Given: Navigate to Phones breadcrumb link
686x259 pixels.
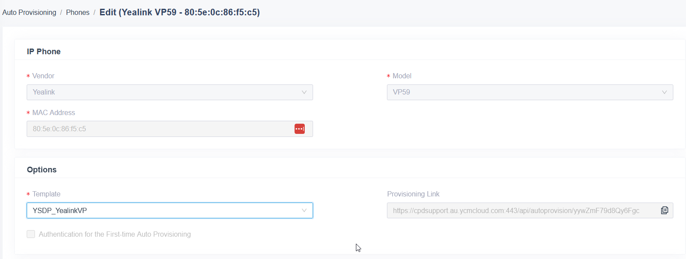Looking at the screenshot, I should tap(78, 12).
